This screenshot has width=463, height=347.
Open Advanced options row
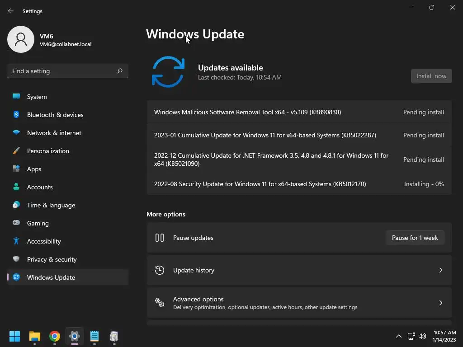click(x=299, y=303)
